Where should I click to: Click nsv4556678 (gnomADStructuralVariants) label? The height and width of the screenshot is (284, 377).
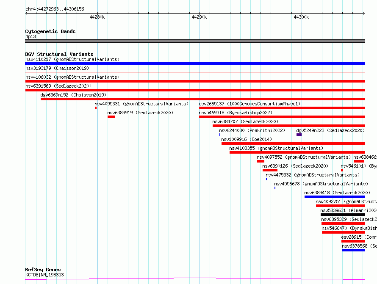(321, 184)
